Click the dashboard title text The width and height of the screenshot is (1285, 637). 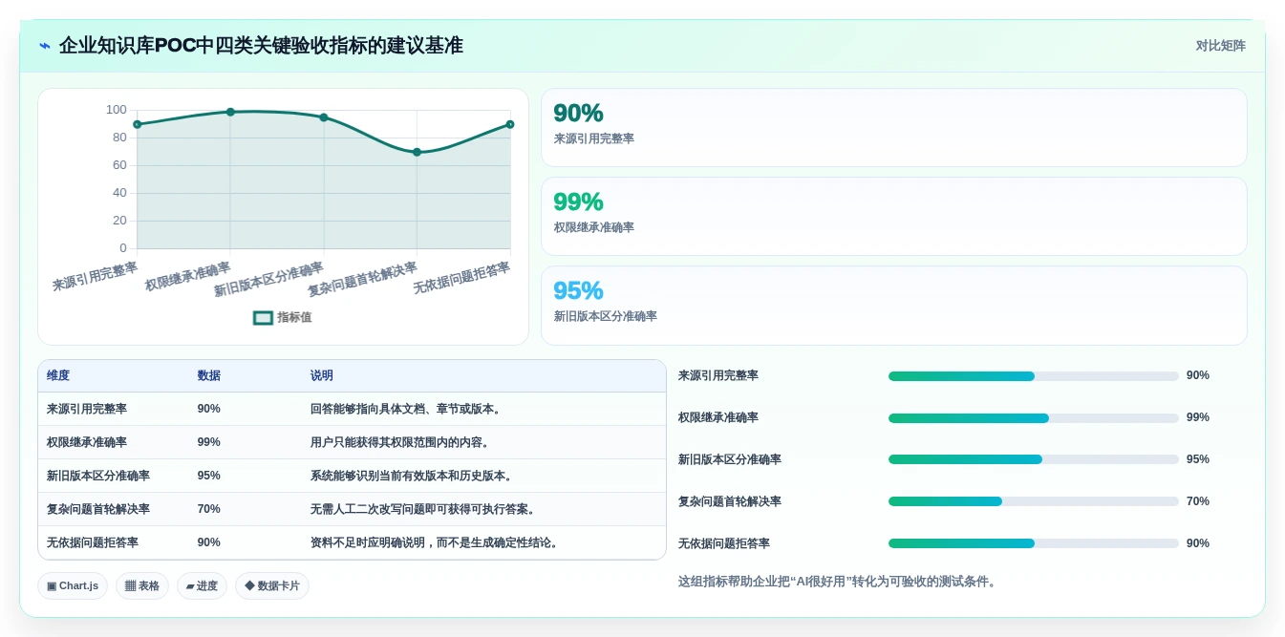click(x=261, y=46)
